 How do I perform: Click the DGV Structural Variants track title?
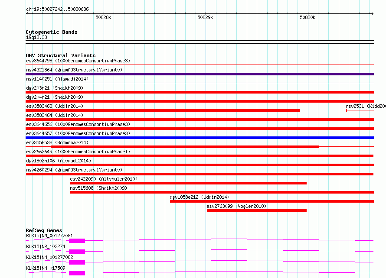[61, 55]
